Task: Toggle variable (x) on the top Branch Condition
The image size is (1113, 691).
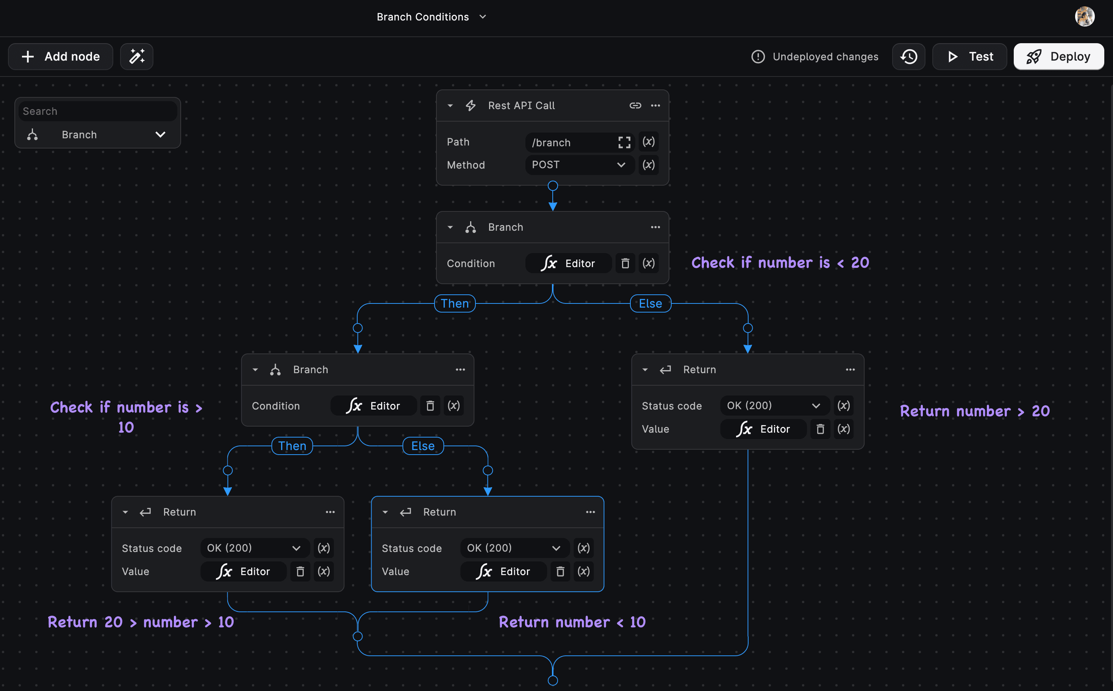Action: [648, 263]
